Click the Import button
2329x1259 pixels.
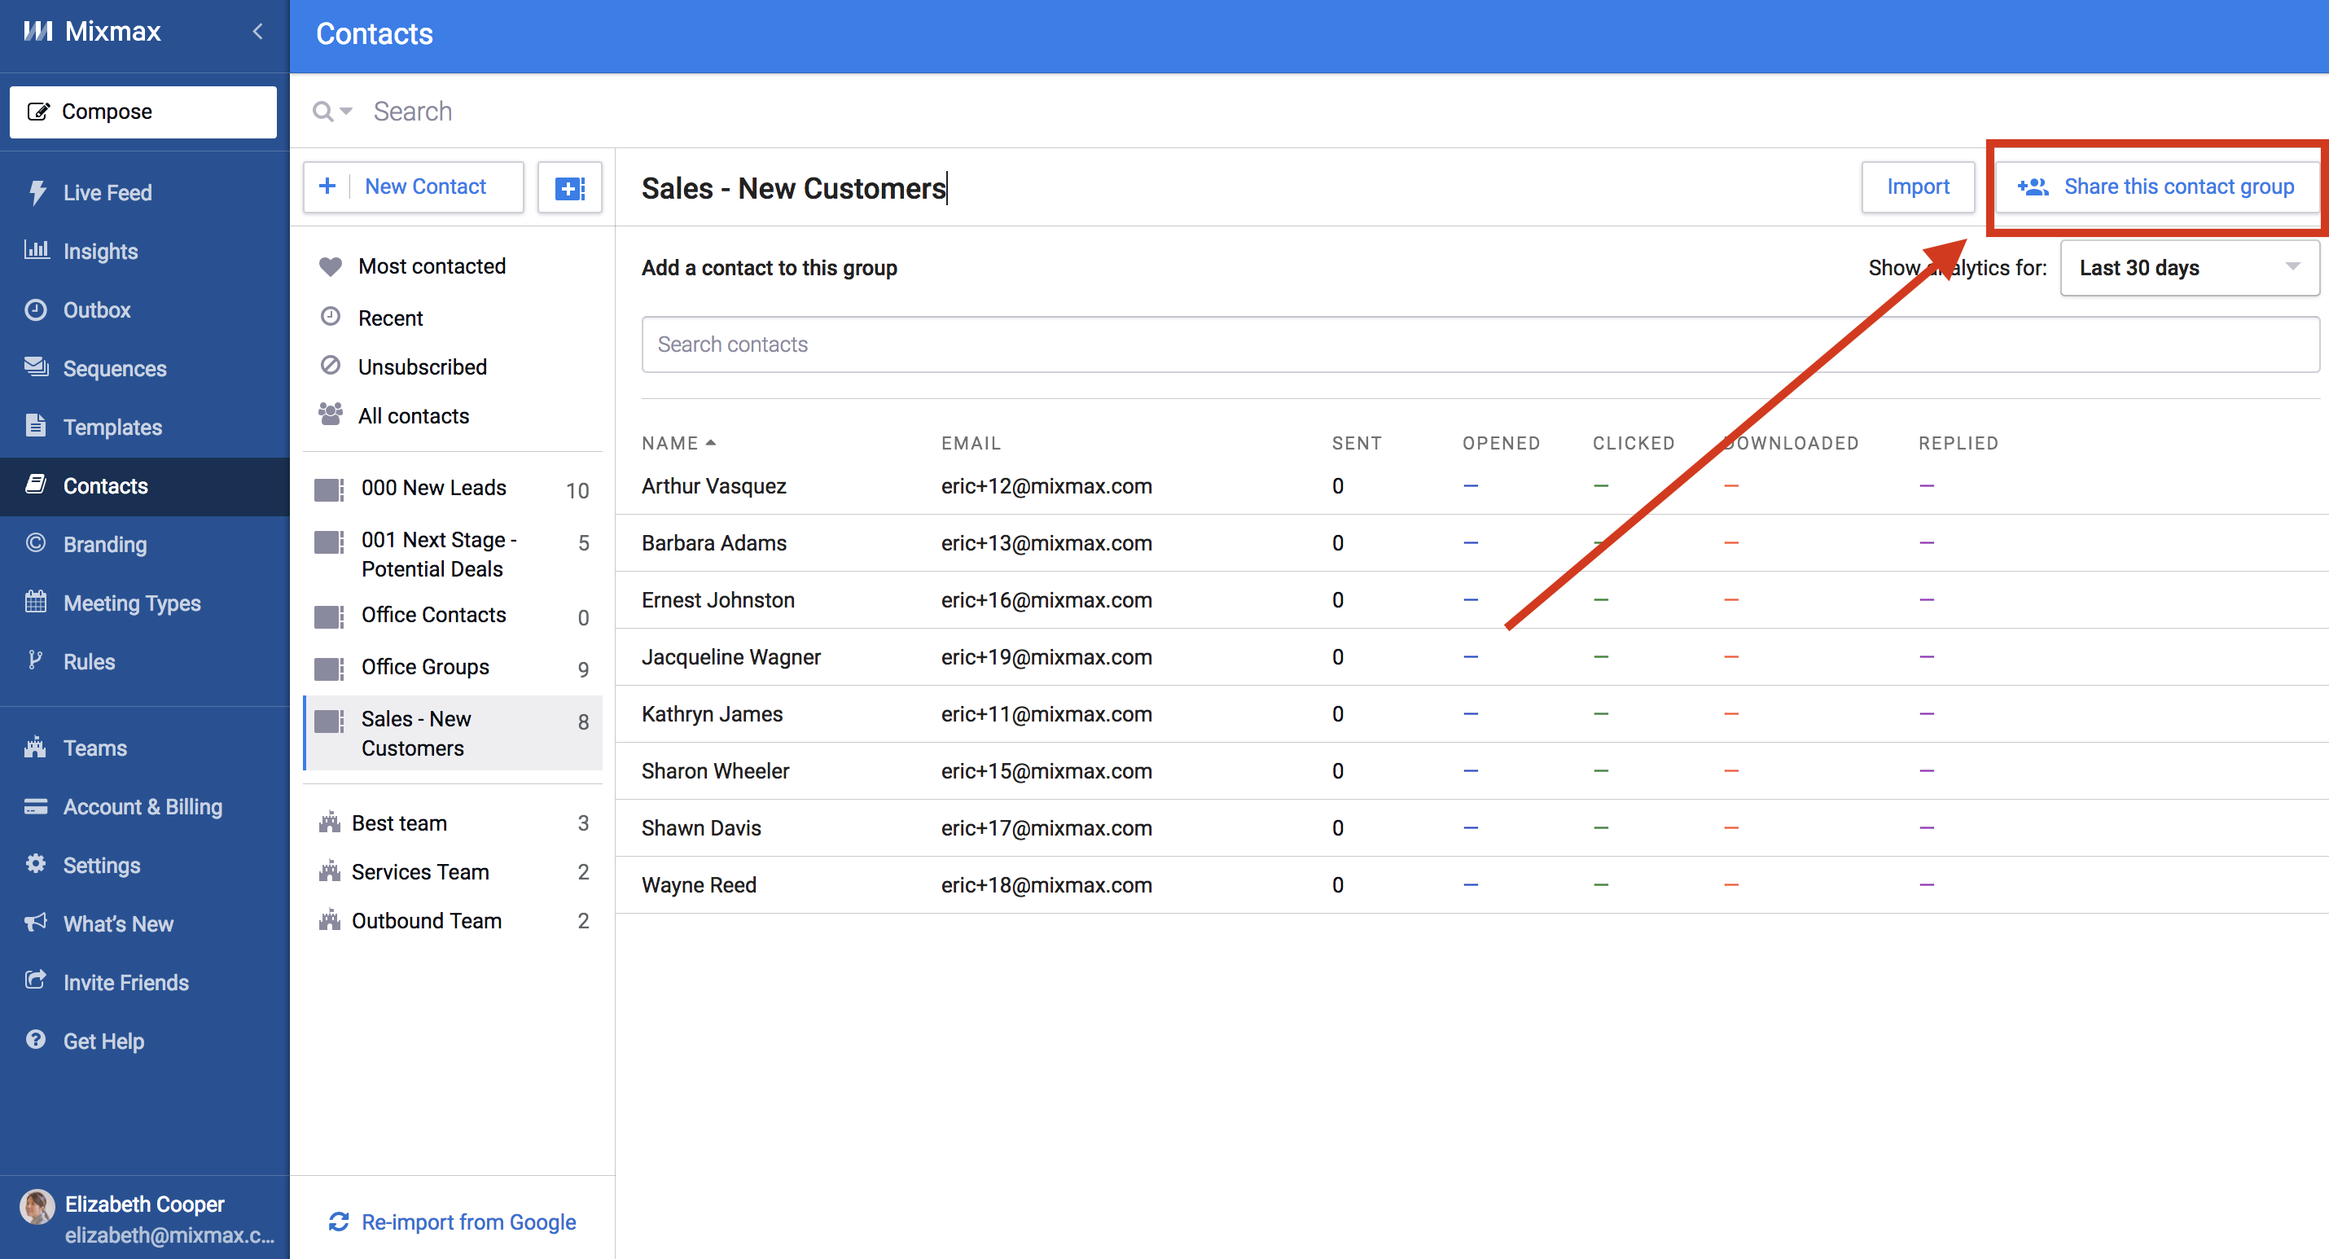point(1917,187)
